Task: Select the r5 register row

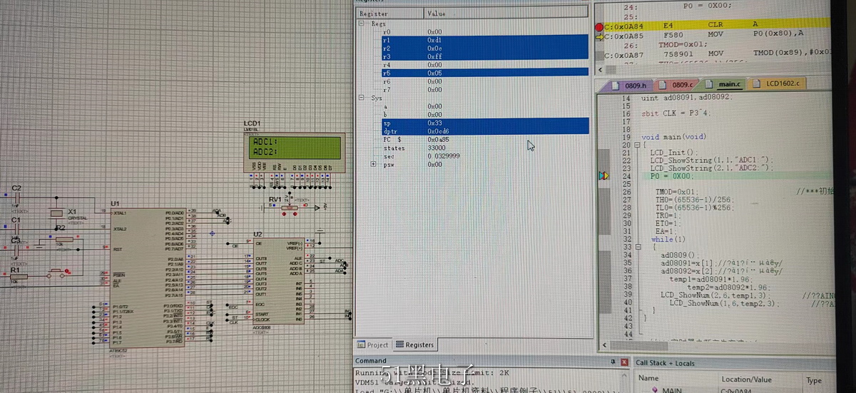Action: click(485, 73)
